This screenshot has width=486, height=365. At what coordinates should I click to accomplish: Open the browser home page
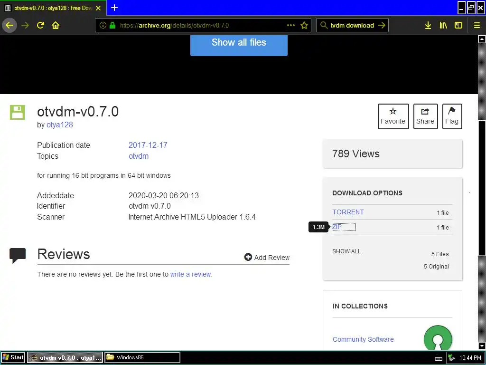[56, 25]
